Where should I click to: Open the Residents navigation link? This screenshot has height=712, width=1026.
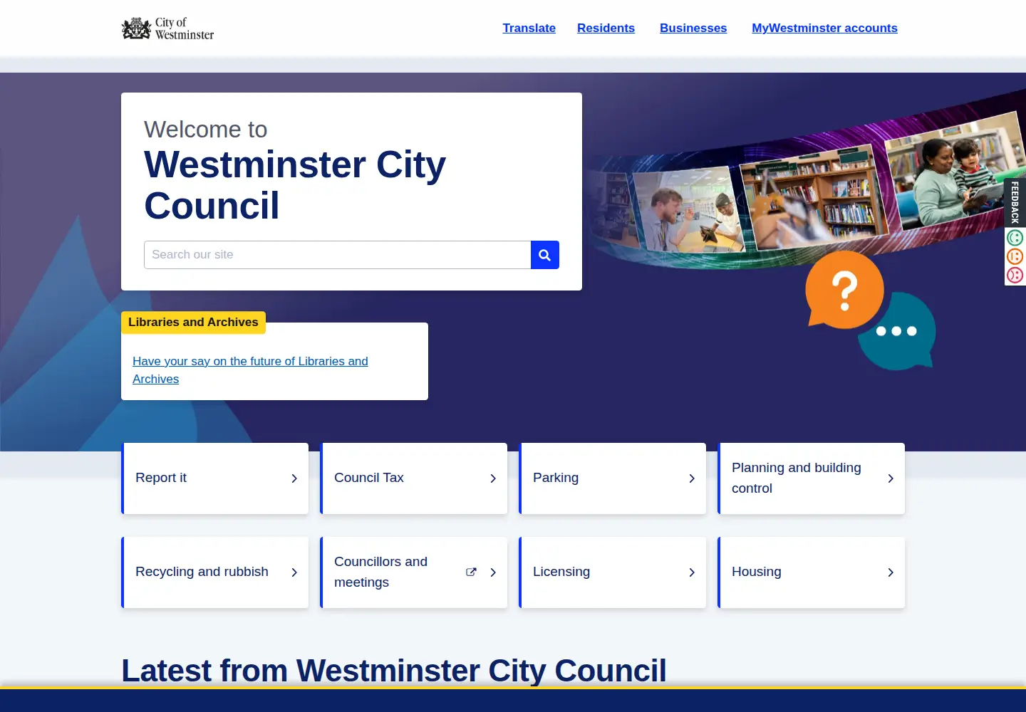coord(606,28)
